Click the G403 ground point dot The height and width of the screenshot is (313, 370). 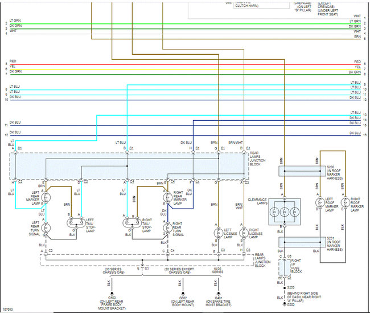112,293
